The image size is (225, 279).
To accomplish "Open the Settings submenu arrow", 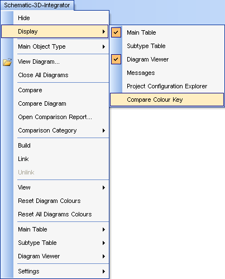I will coord(104,271).
